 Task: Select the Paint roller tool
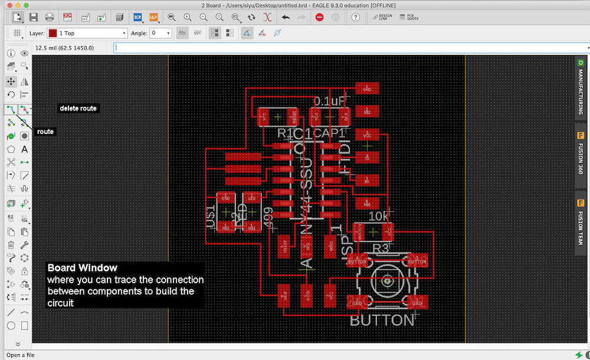(11, 258)
